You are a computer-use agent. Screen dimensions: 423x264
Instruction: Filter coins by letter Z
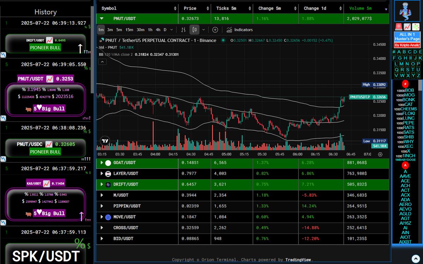418,76
